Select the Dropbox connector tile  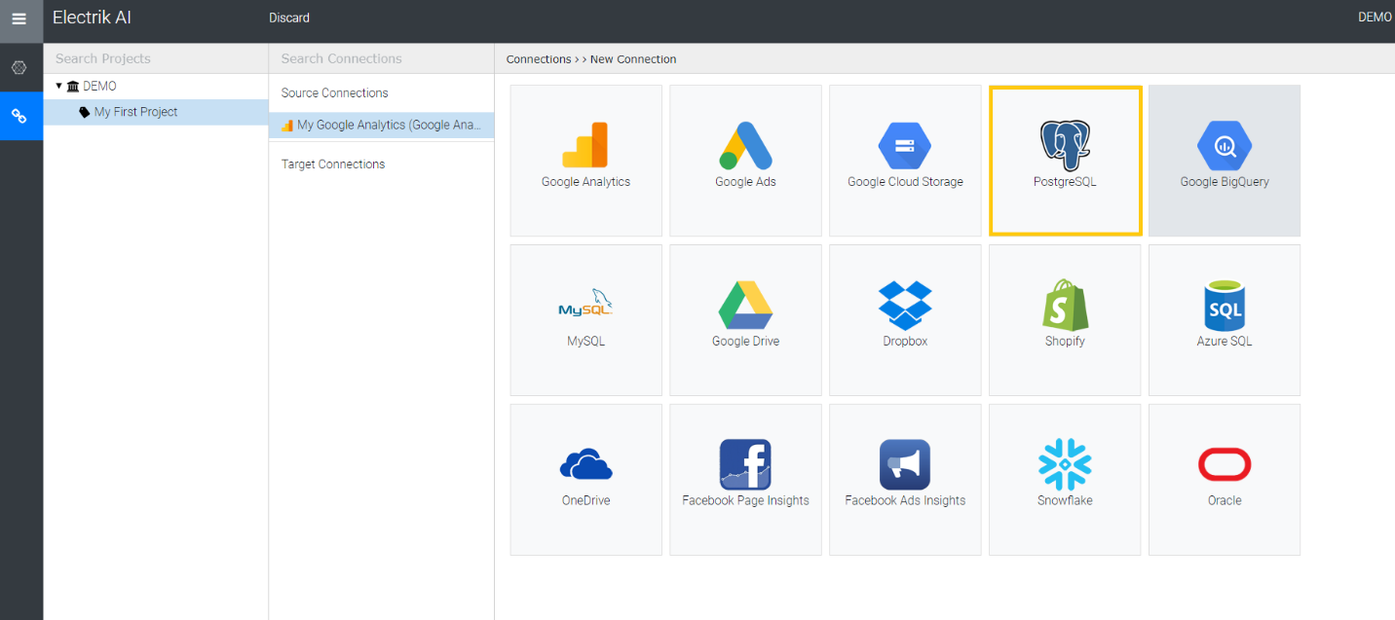coord(905,320)
